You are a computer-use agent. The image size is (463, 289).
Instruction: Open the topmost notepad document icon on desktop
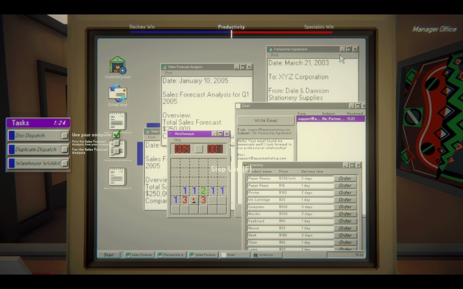[117, 121]
